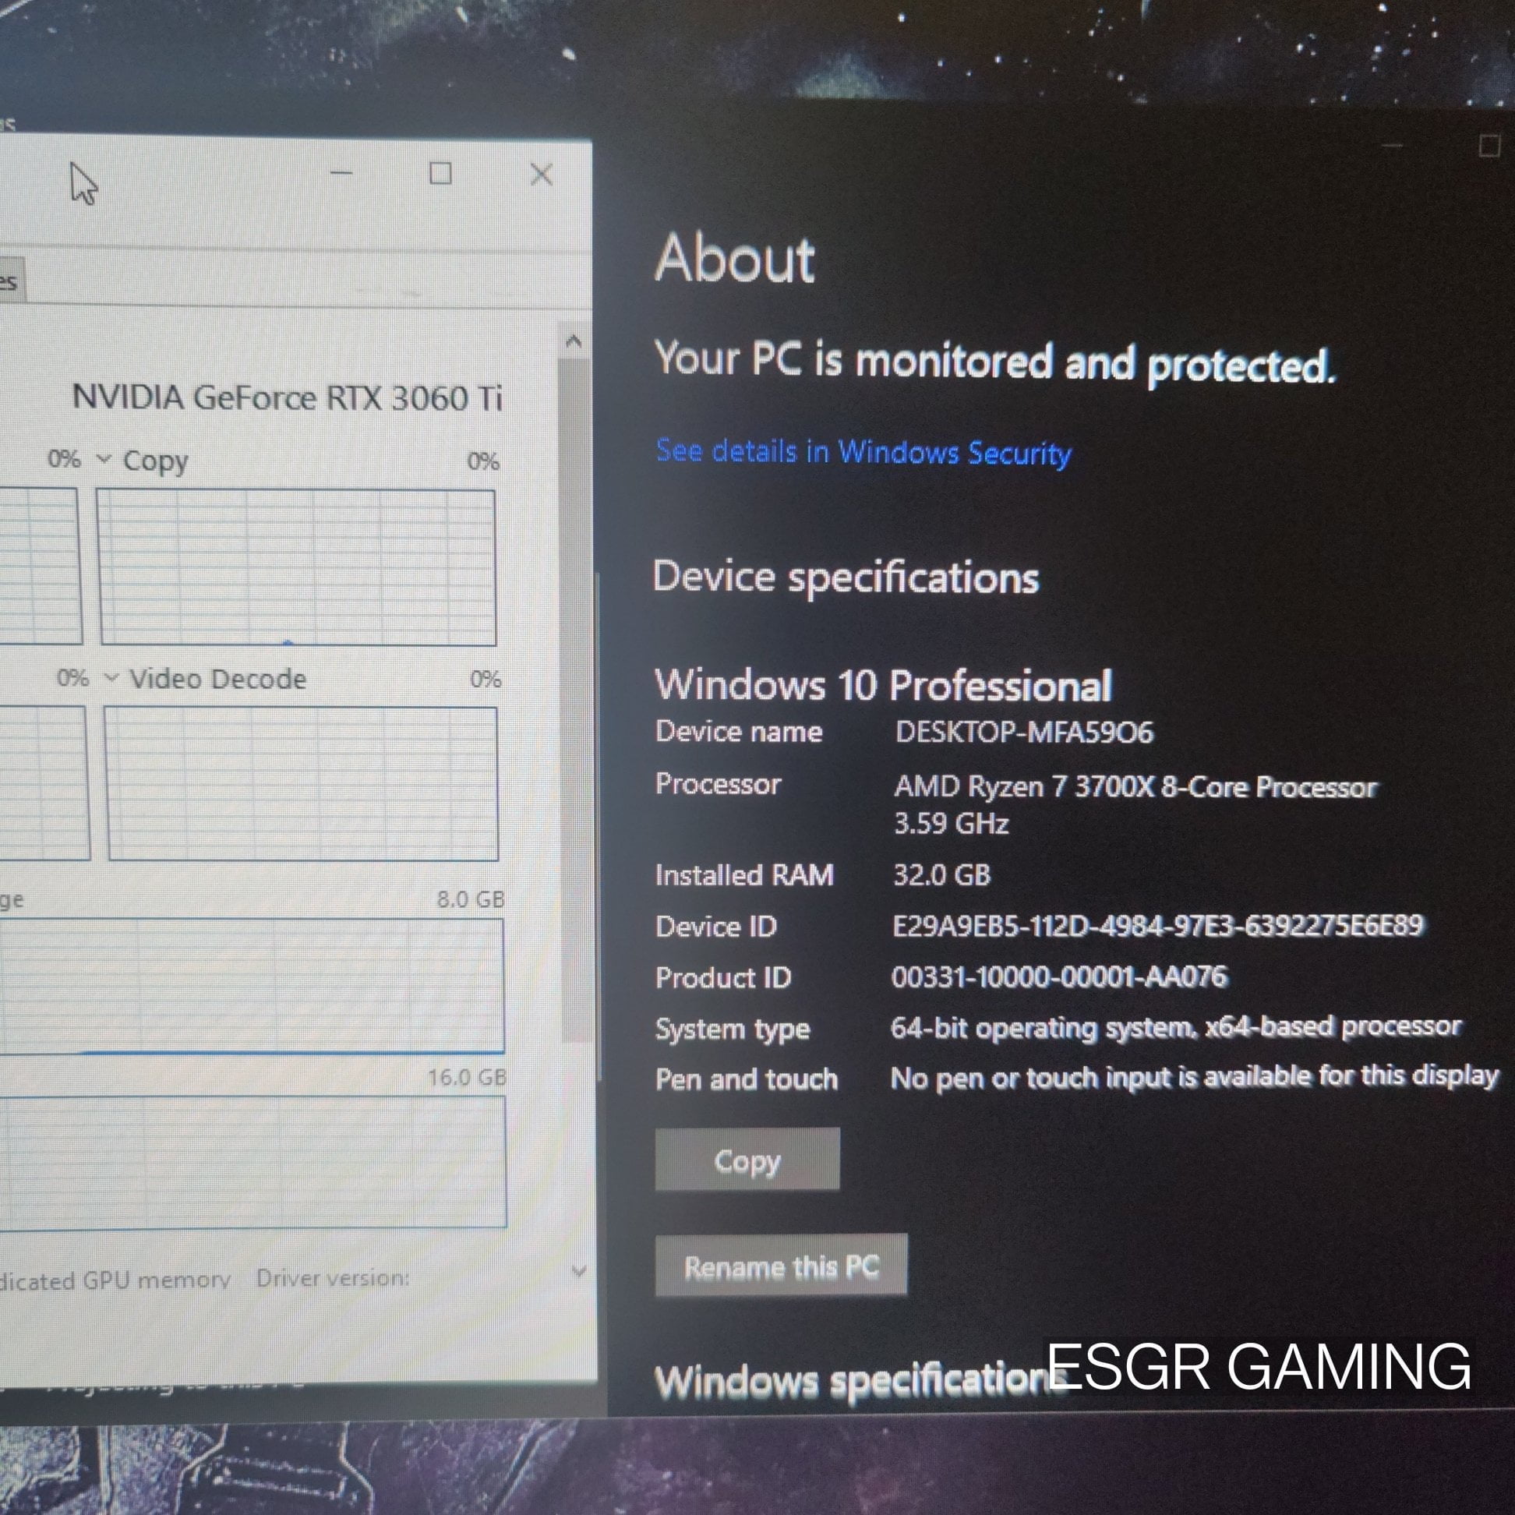Click the Installed RAM label

click(744, 875)
